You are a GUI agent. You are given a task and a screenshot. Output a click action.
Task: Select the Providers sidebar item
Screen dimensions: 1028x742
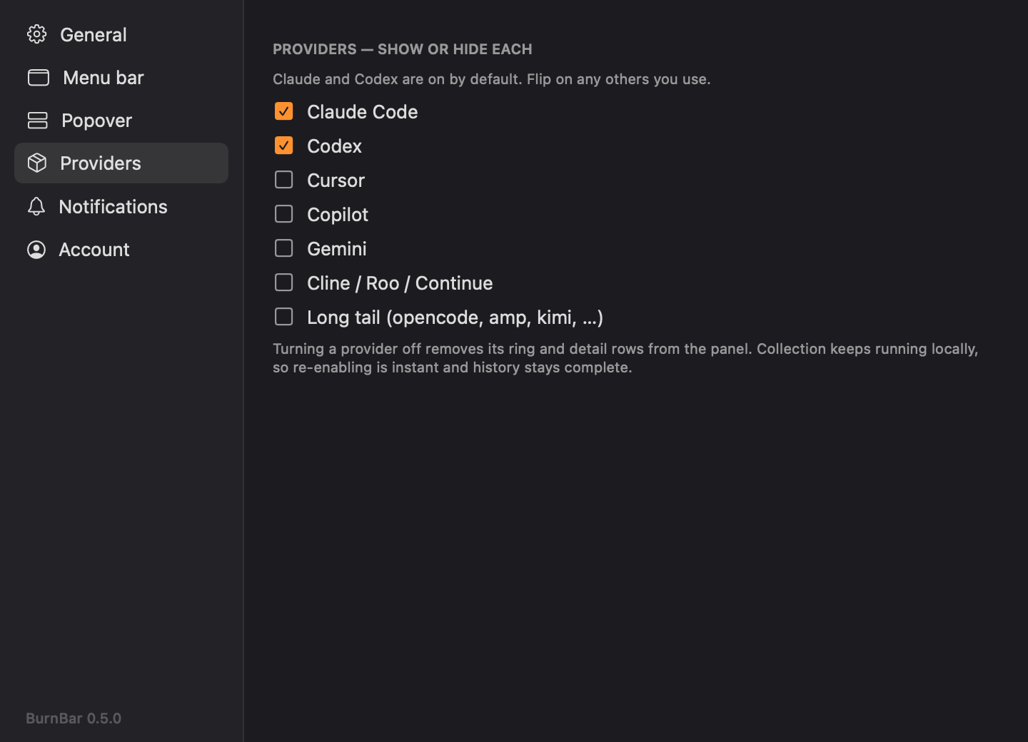pyautogui.click(x=121, y=163)
